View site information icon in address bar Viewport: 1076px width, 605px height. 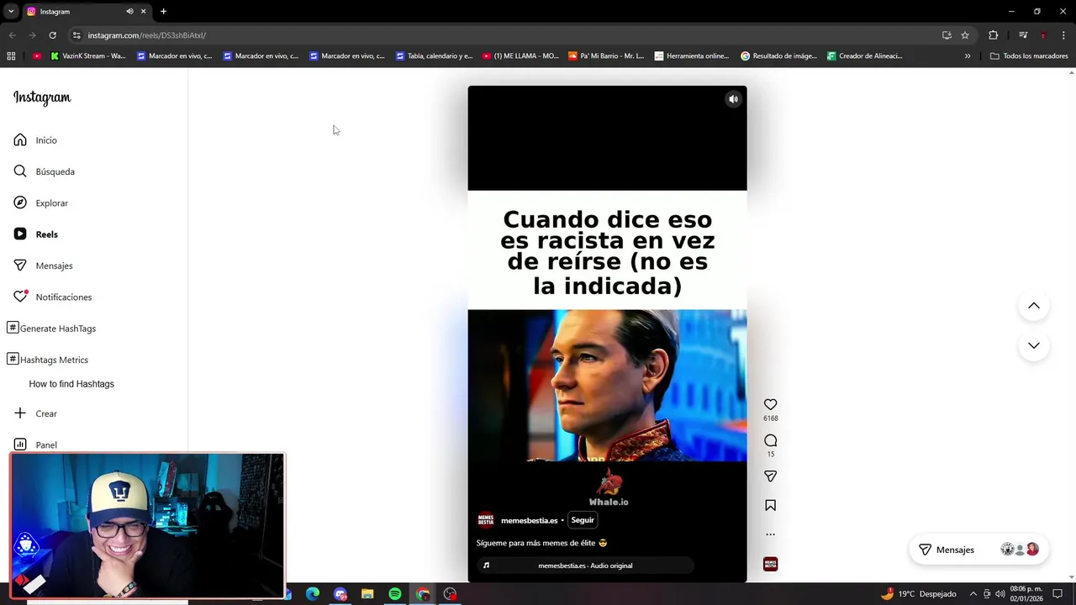[76, 35]
